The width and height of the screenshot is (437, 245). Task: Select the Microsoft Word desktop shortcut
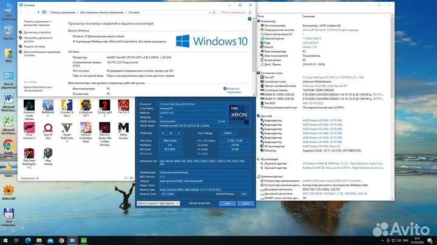pyautogui.click(x=8, y=102)
